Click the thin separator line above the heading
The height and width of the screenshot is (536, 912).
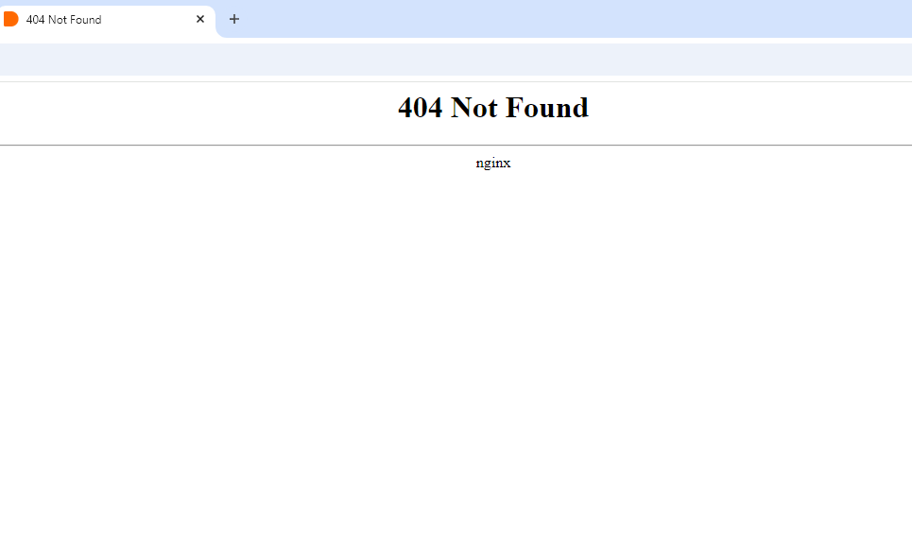456,82
